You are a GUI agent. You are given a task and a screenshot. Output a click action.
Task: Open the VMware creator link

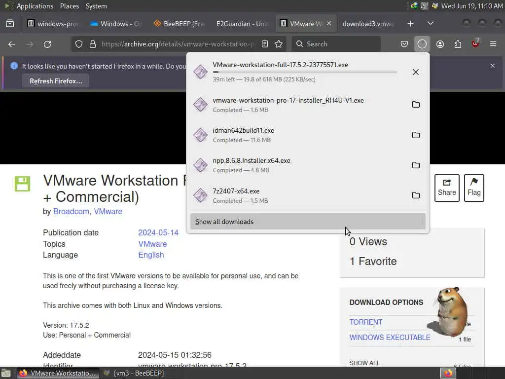pos(108,211)
